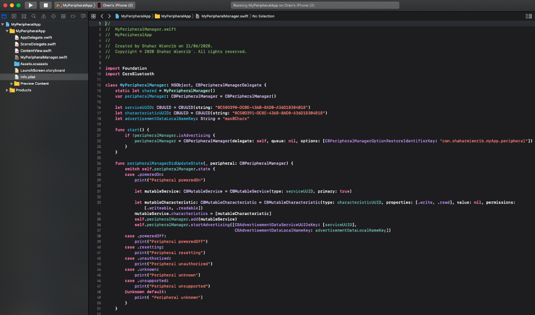The width and height of the screenshot is (535, 315).
Task: Click 'case .poweredOn:' line
Action: (x=144, y=175)
